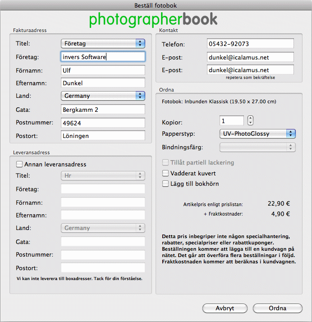Click the photographerbook logo

pyautogui.click(x=153, y=20)
